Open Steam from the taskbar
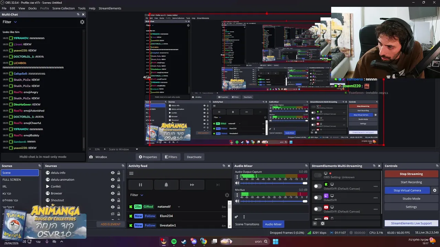The image size is (440, 247). click(184, 242)
